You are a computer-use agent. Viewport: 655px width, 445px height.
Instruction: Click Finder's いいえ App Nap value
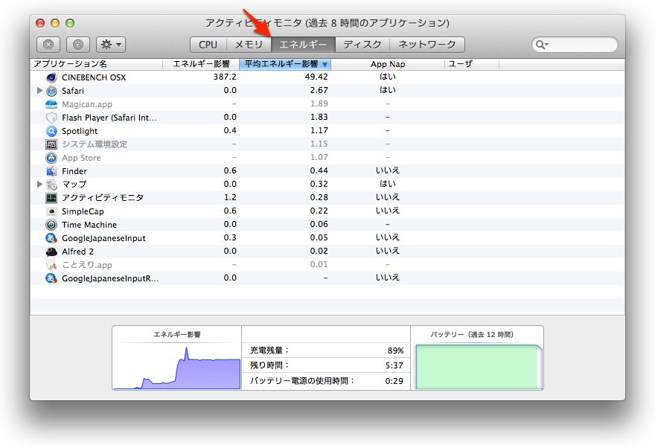pyautogui.click(x=388, y=170)
